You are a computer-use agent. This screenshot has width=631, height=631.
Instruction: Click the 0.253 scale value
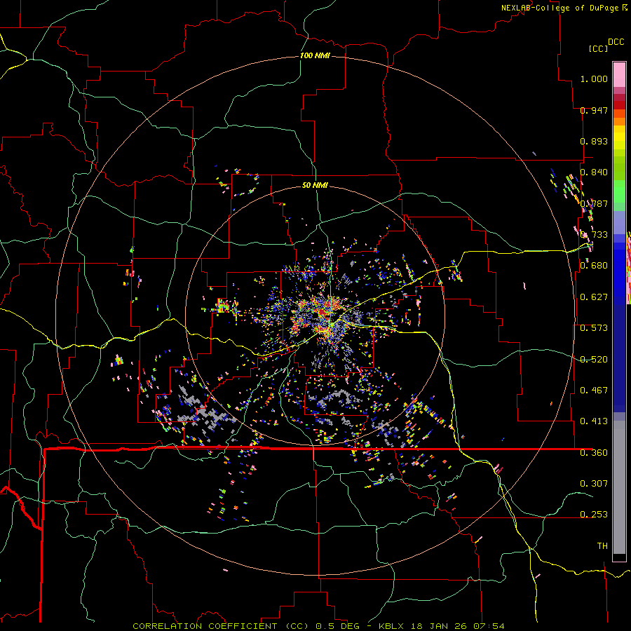[x=594, y=515]
